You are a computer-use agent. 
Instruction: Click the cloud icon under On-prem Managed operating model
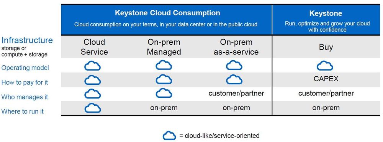pyautogui.click(x=164, y=65)
